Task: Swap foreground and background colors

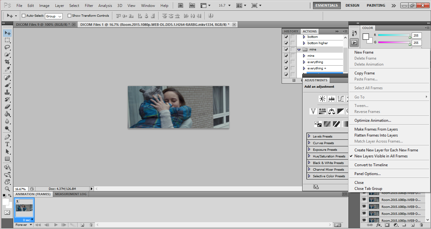Action: [x=10, y=196]
